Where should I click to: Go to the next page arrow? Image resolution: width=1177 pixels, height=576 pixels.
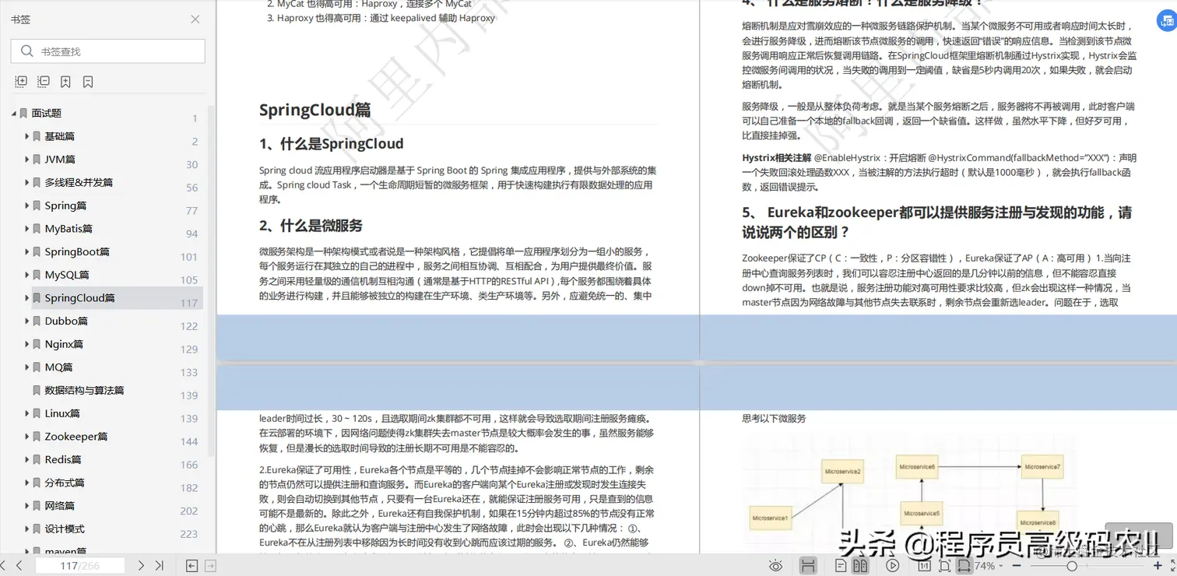[141, 566]
